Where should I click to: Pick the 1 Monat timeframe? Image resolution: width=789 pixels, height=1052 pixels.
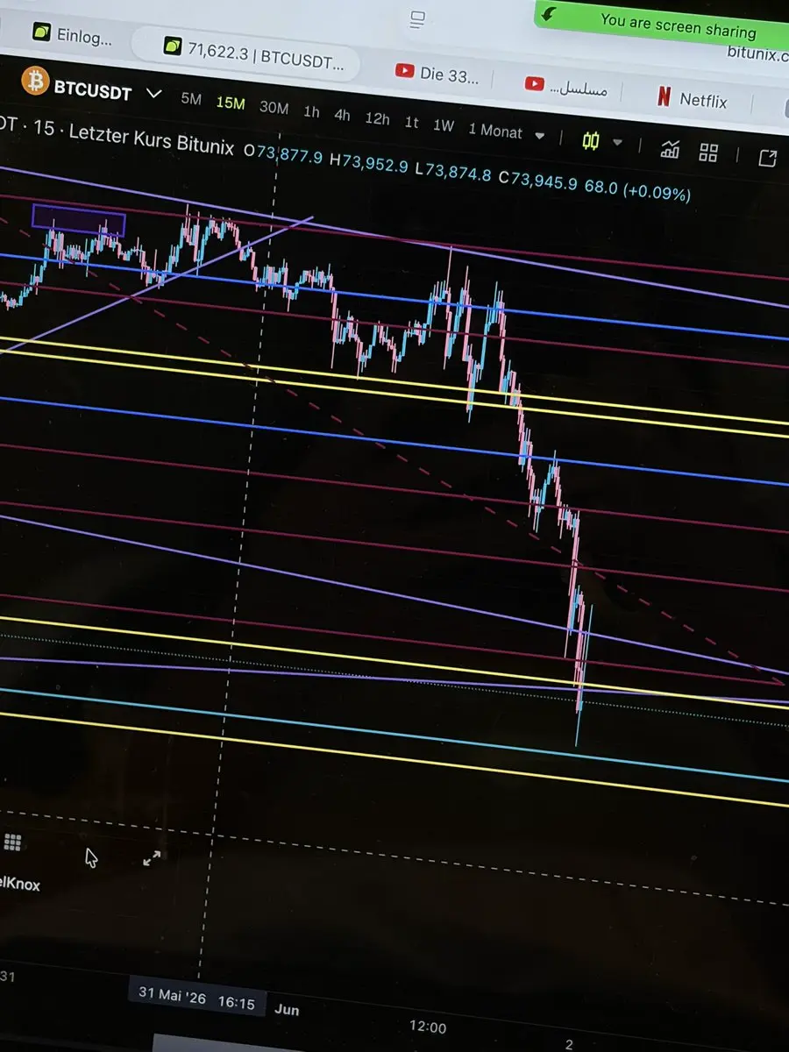(x=494, y=131)
